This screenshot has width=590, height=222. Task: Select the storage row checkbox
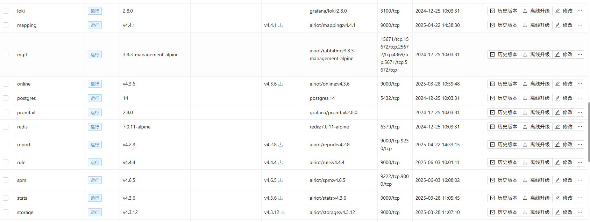click(6, 212)
